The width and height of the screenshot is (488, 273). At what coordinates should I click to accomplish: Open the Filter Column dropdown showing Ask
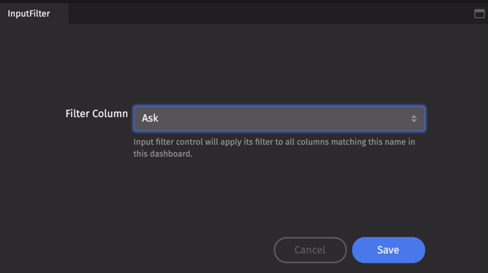(279, 119)
